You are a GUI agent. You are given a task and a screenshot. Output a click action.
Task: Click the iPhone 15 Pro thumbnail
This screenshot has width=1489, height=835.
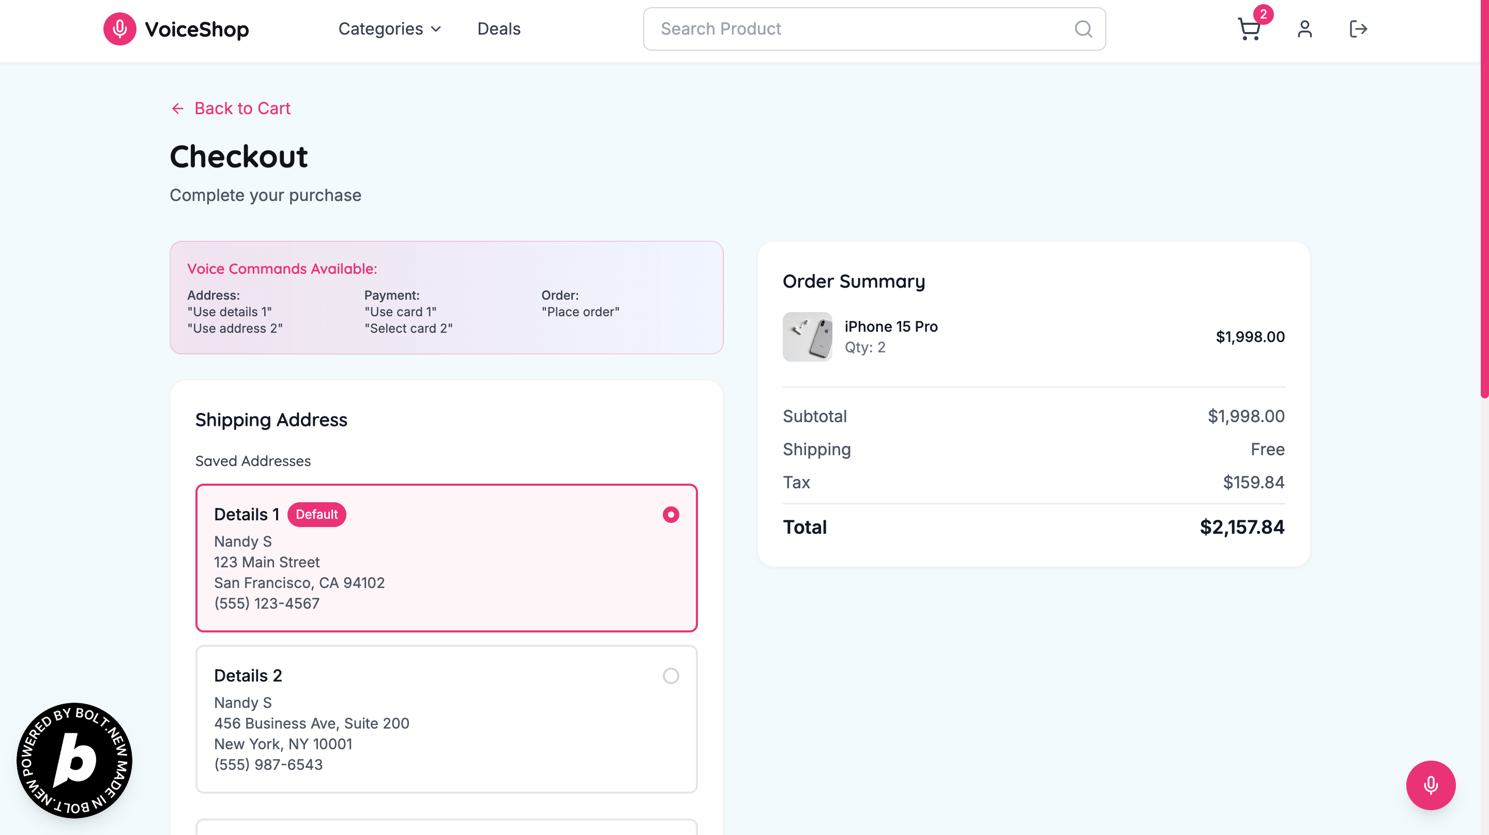click(807, 337)
